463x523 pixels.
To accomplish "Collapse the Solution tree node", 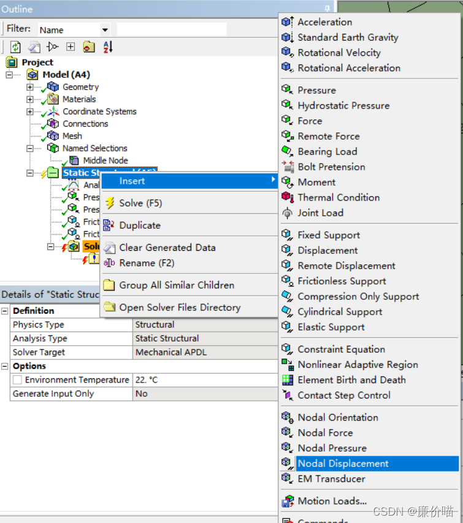I will pyautogui.click(x=51, y=247).
